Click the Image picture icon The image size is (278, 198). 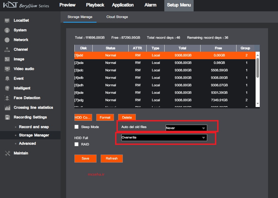pyautogui.click(x=7, y=59)
